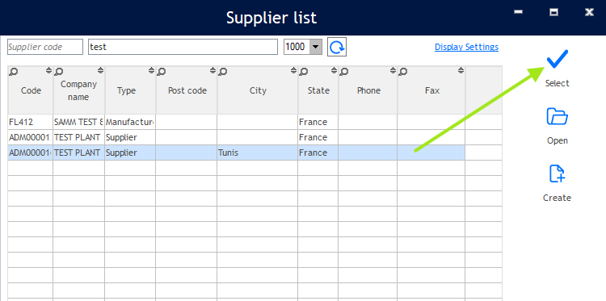This screenshot has width=606, height=301.
Task: Click the Code column search magnifier
Action: point(13,71)
